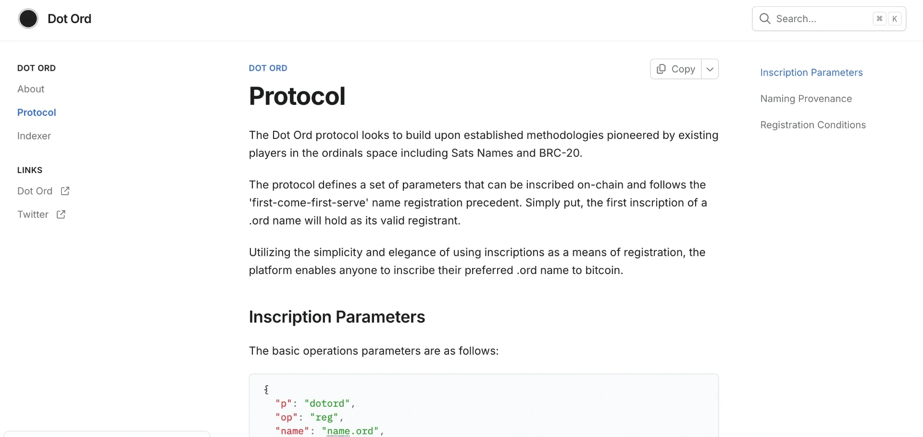
Task: Open the About page in sidebar
Action: coord(31,89)
